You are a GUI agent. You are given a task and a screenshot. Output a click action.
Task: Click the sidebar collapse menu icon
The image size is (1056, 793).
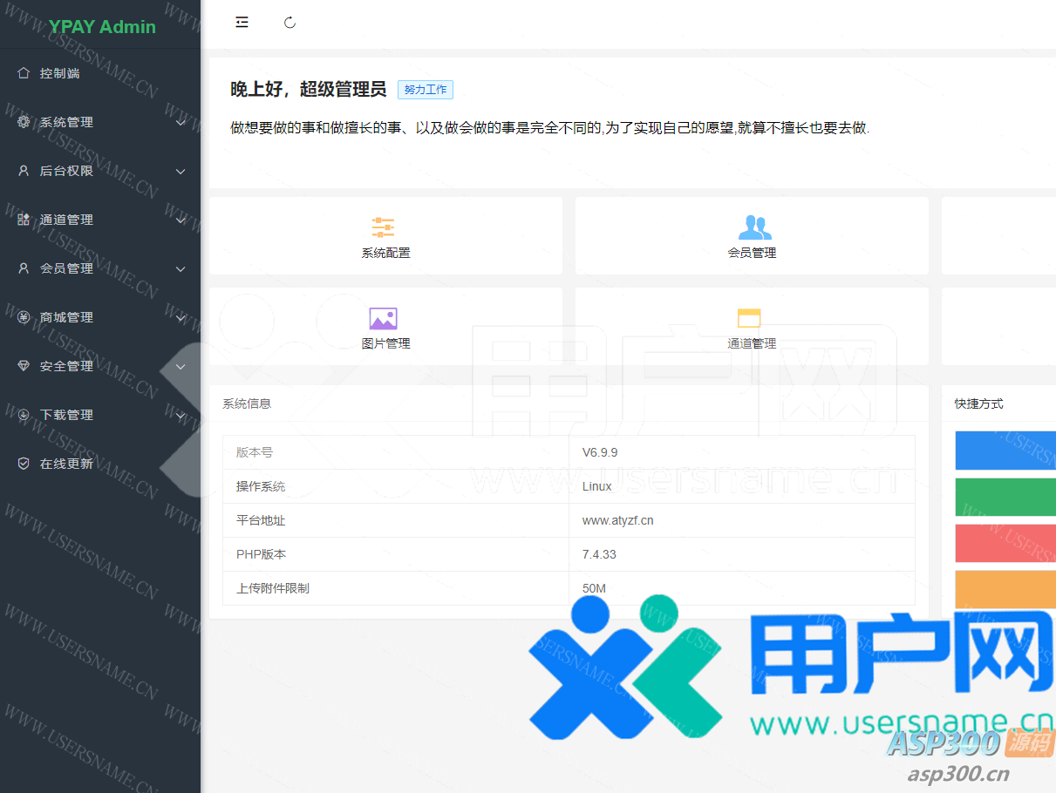pos(242,23)
